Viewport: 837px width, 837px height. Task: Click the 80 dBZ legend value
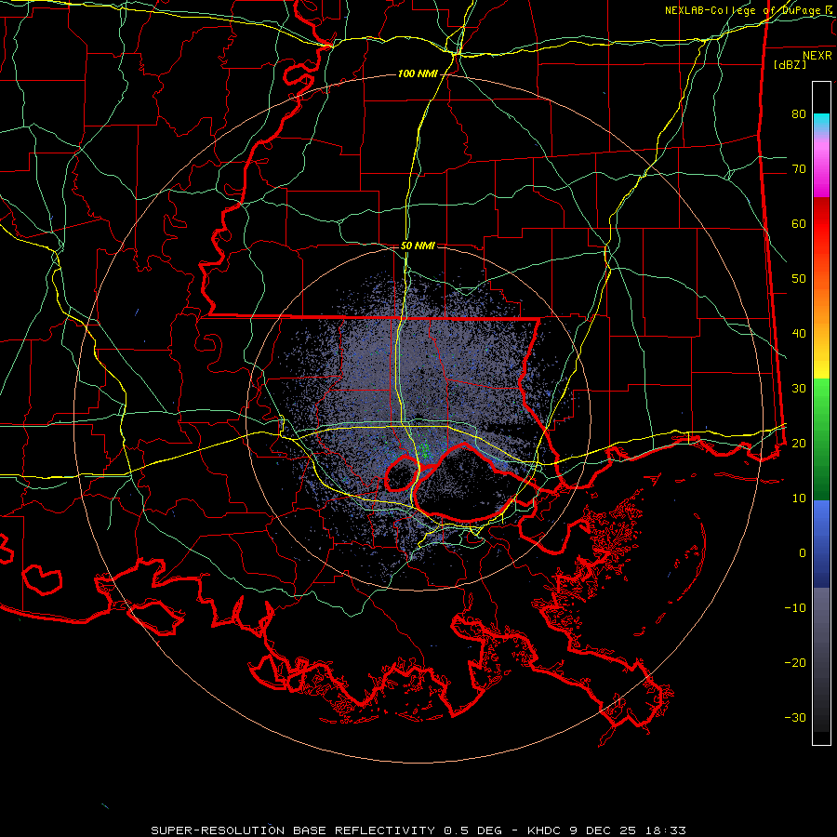(799, 114)
